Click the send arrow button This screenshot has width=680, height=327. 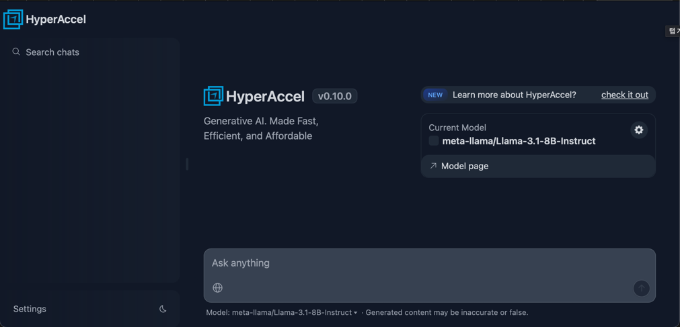pos(642,288)
